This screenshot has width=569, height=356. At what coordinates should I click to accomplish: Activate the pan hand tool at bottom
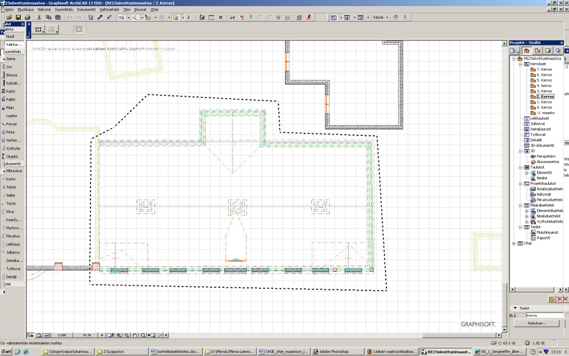pos(134,335)
